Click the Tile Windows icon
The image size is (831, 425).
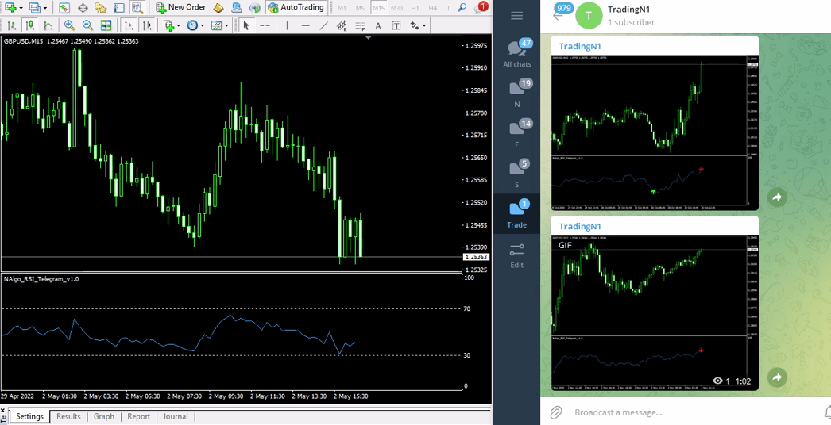[106, 25]
